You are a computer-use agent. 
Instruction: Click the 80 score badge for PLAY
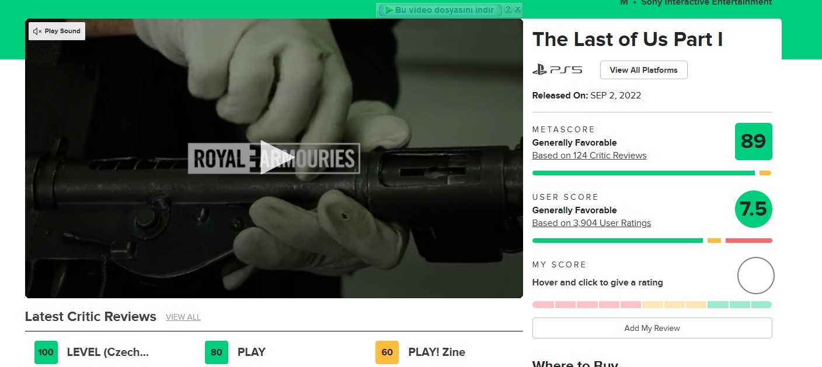[217, 352]
